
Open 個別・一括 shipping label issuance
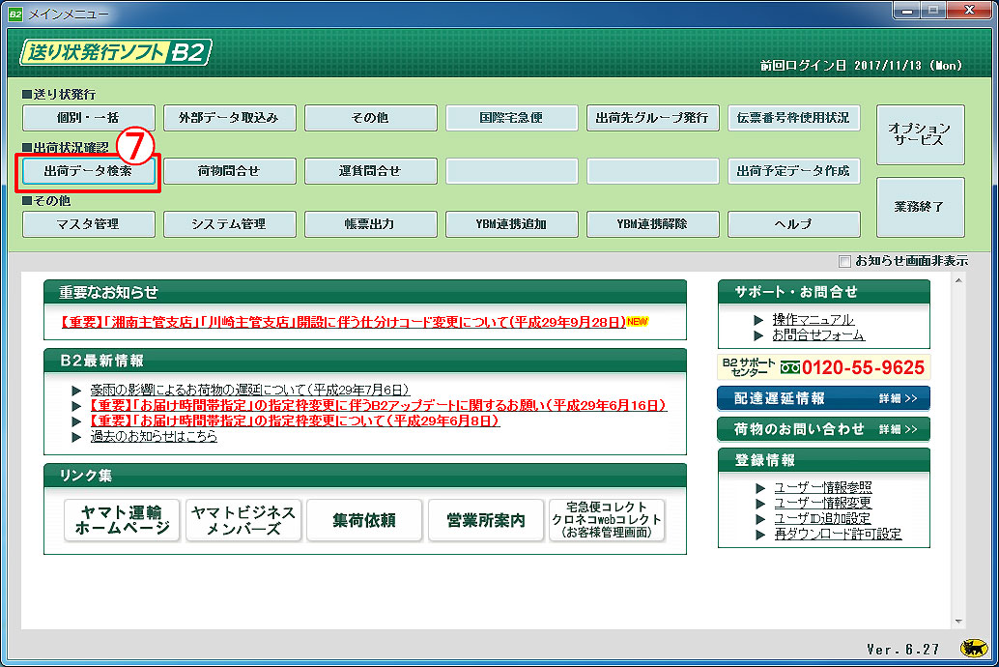88,118
